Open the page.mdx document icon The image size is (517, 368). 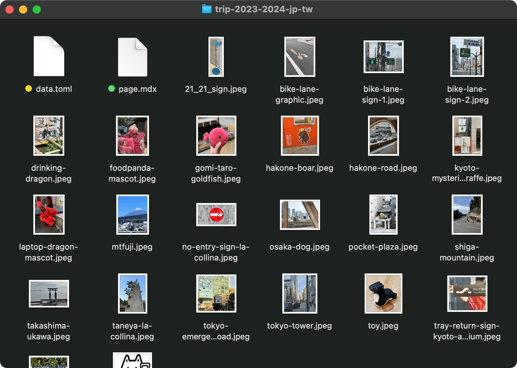coord(132,57)
